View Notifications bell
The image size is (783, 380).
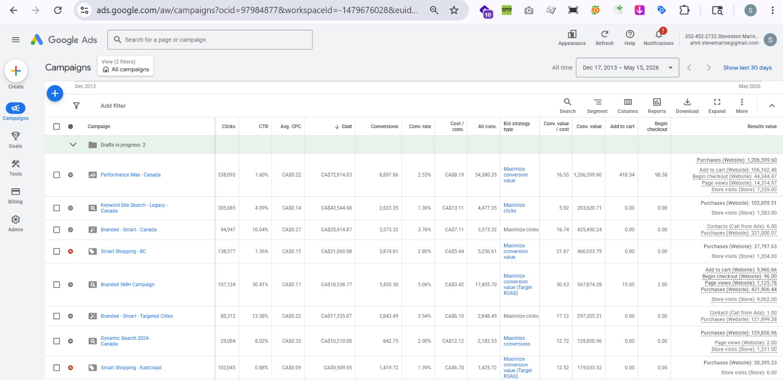[x=659, y=38]
